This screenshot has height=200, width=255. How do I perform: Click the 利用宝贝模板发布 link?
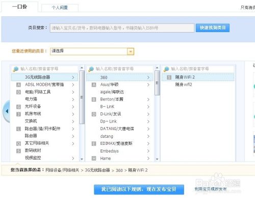pos(211,189)
